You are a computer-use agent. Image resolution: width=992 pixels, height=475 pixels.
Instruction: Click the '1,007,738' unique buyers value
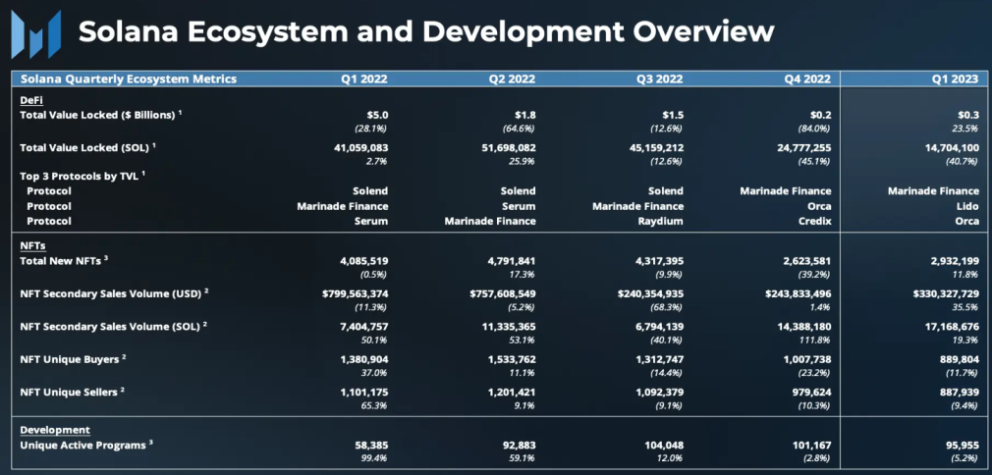(806, 358)
